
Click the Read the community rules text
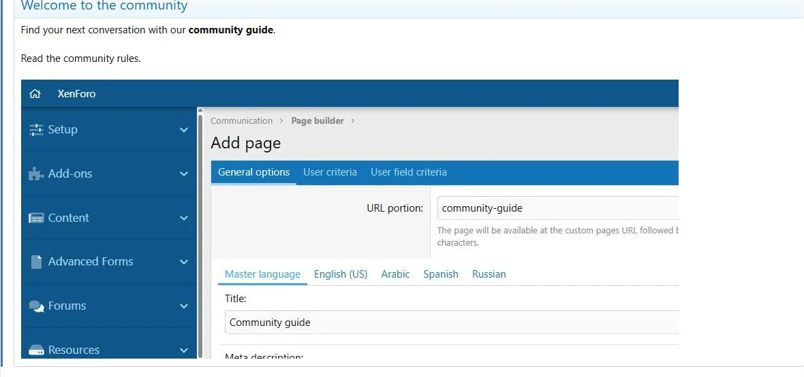pyautogui.click(x=80, y=59)
